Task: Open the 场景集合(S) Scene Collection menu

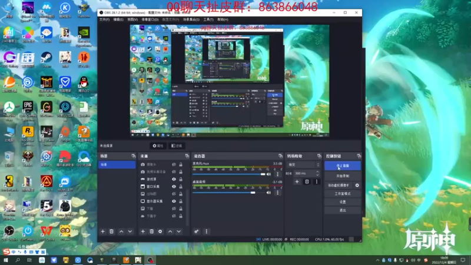Action: (x=191, y=19)
